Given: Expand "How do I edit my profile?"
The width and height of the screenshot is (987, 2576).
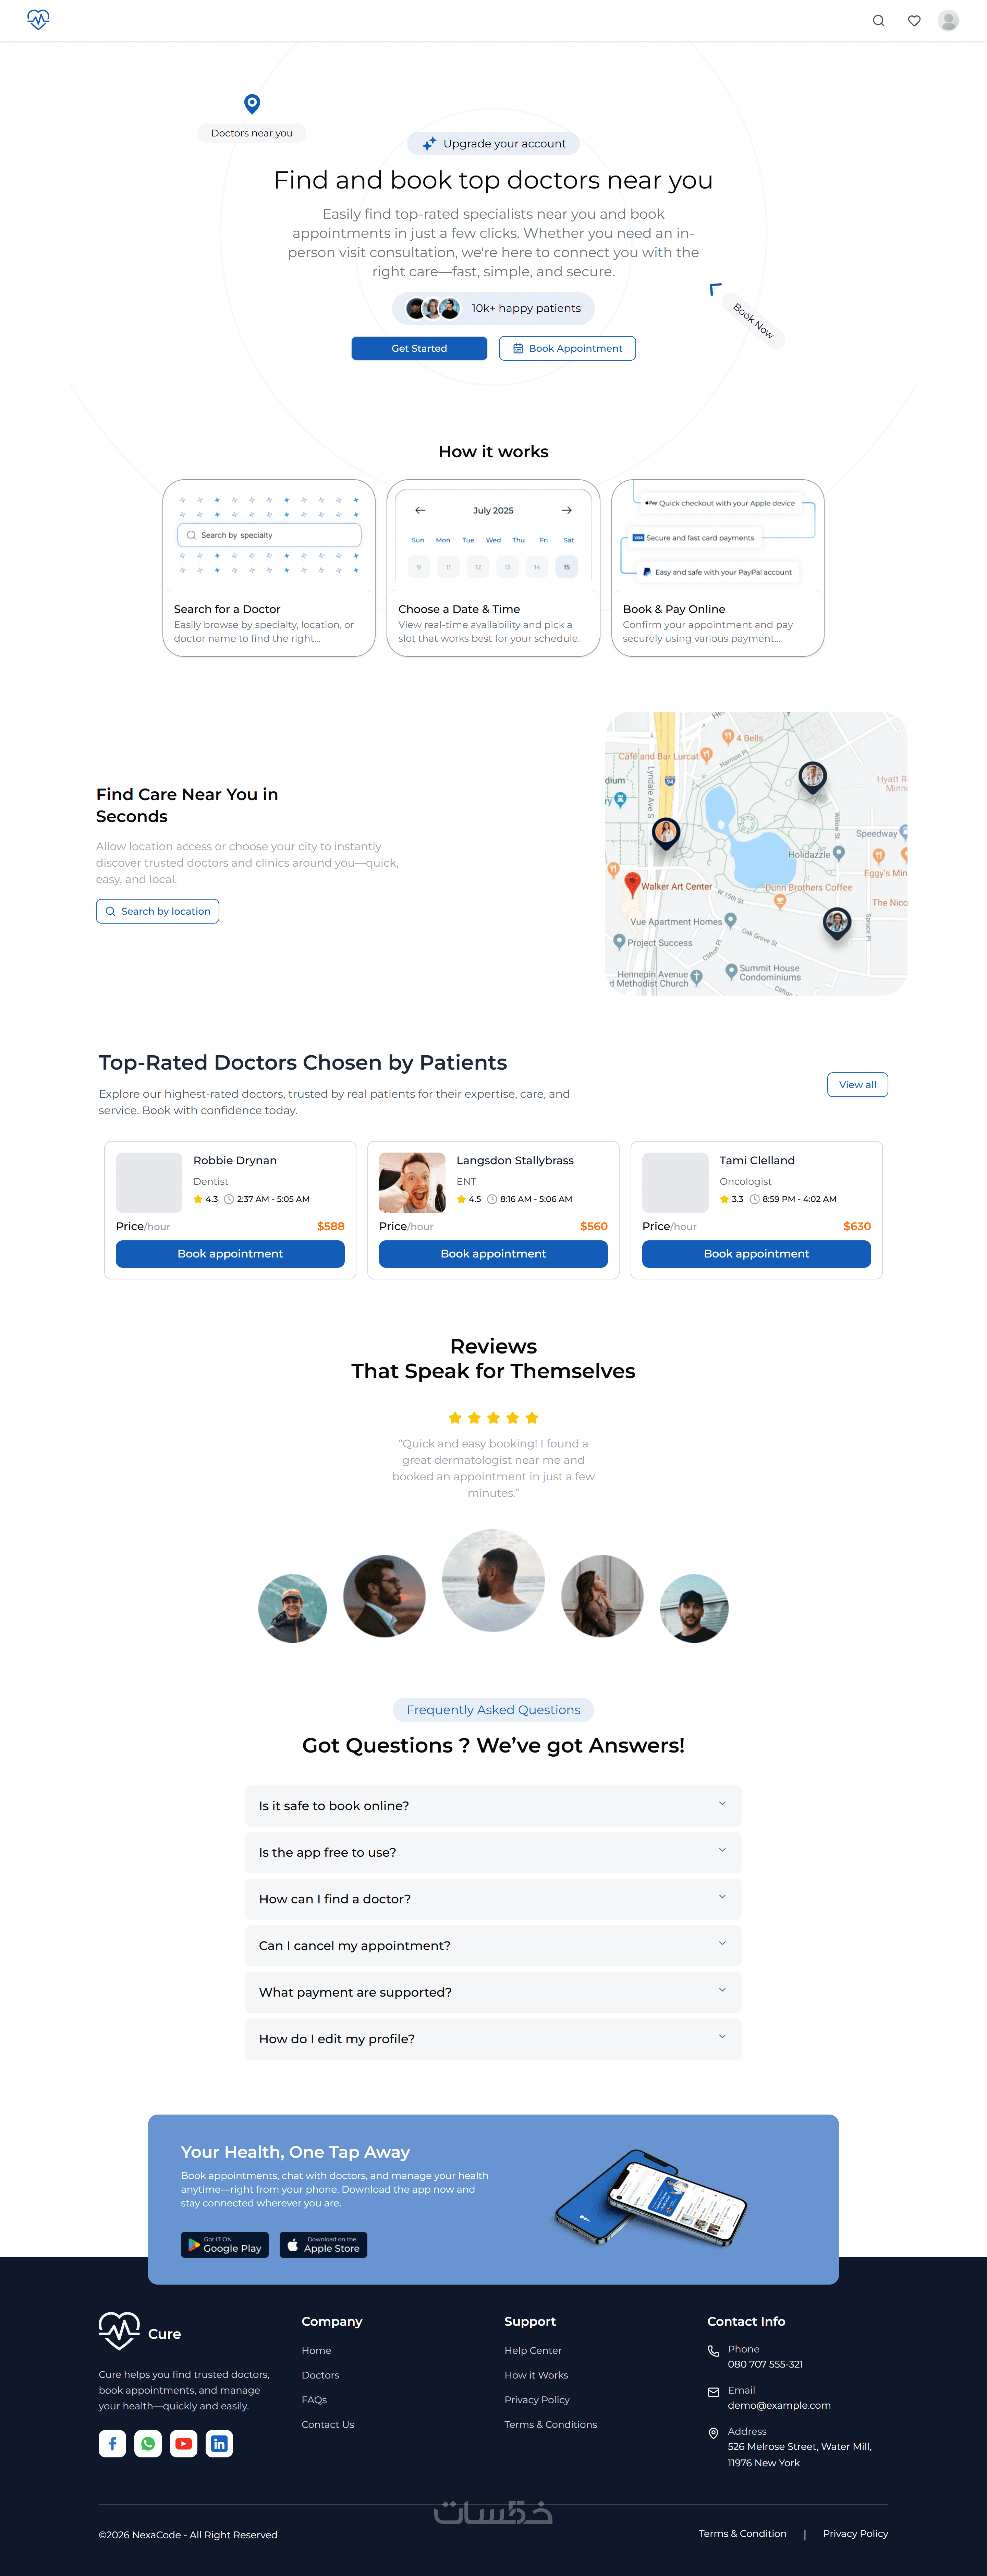Looking at the screenshot, I should coord(493,2038).
